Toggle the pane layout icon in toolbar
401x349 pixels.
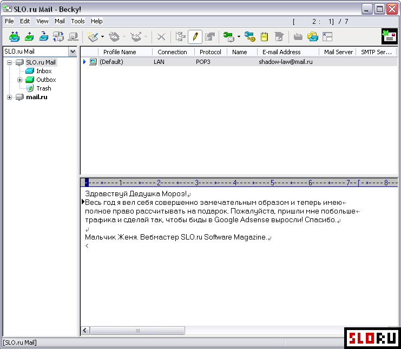[327, 37]
